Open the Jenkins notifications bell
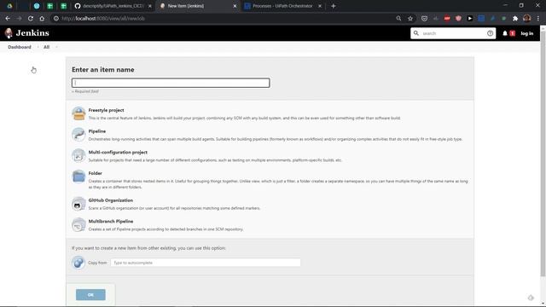This screenshot has width=546, height=307. [x=505, y=33]
